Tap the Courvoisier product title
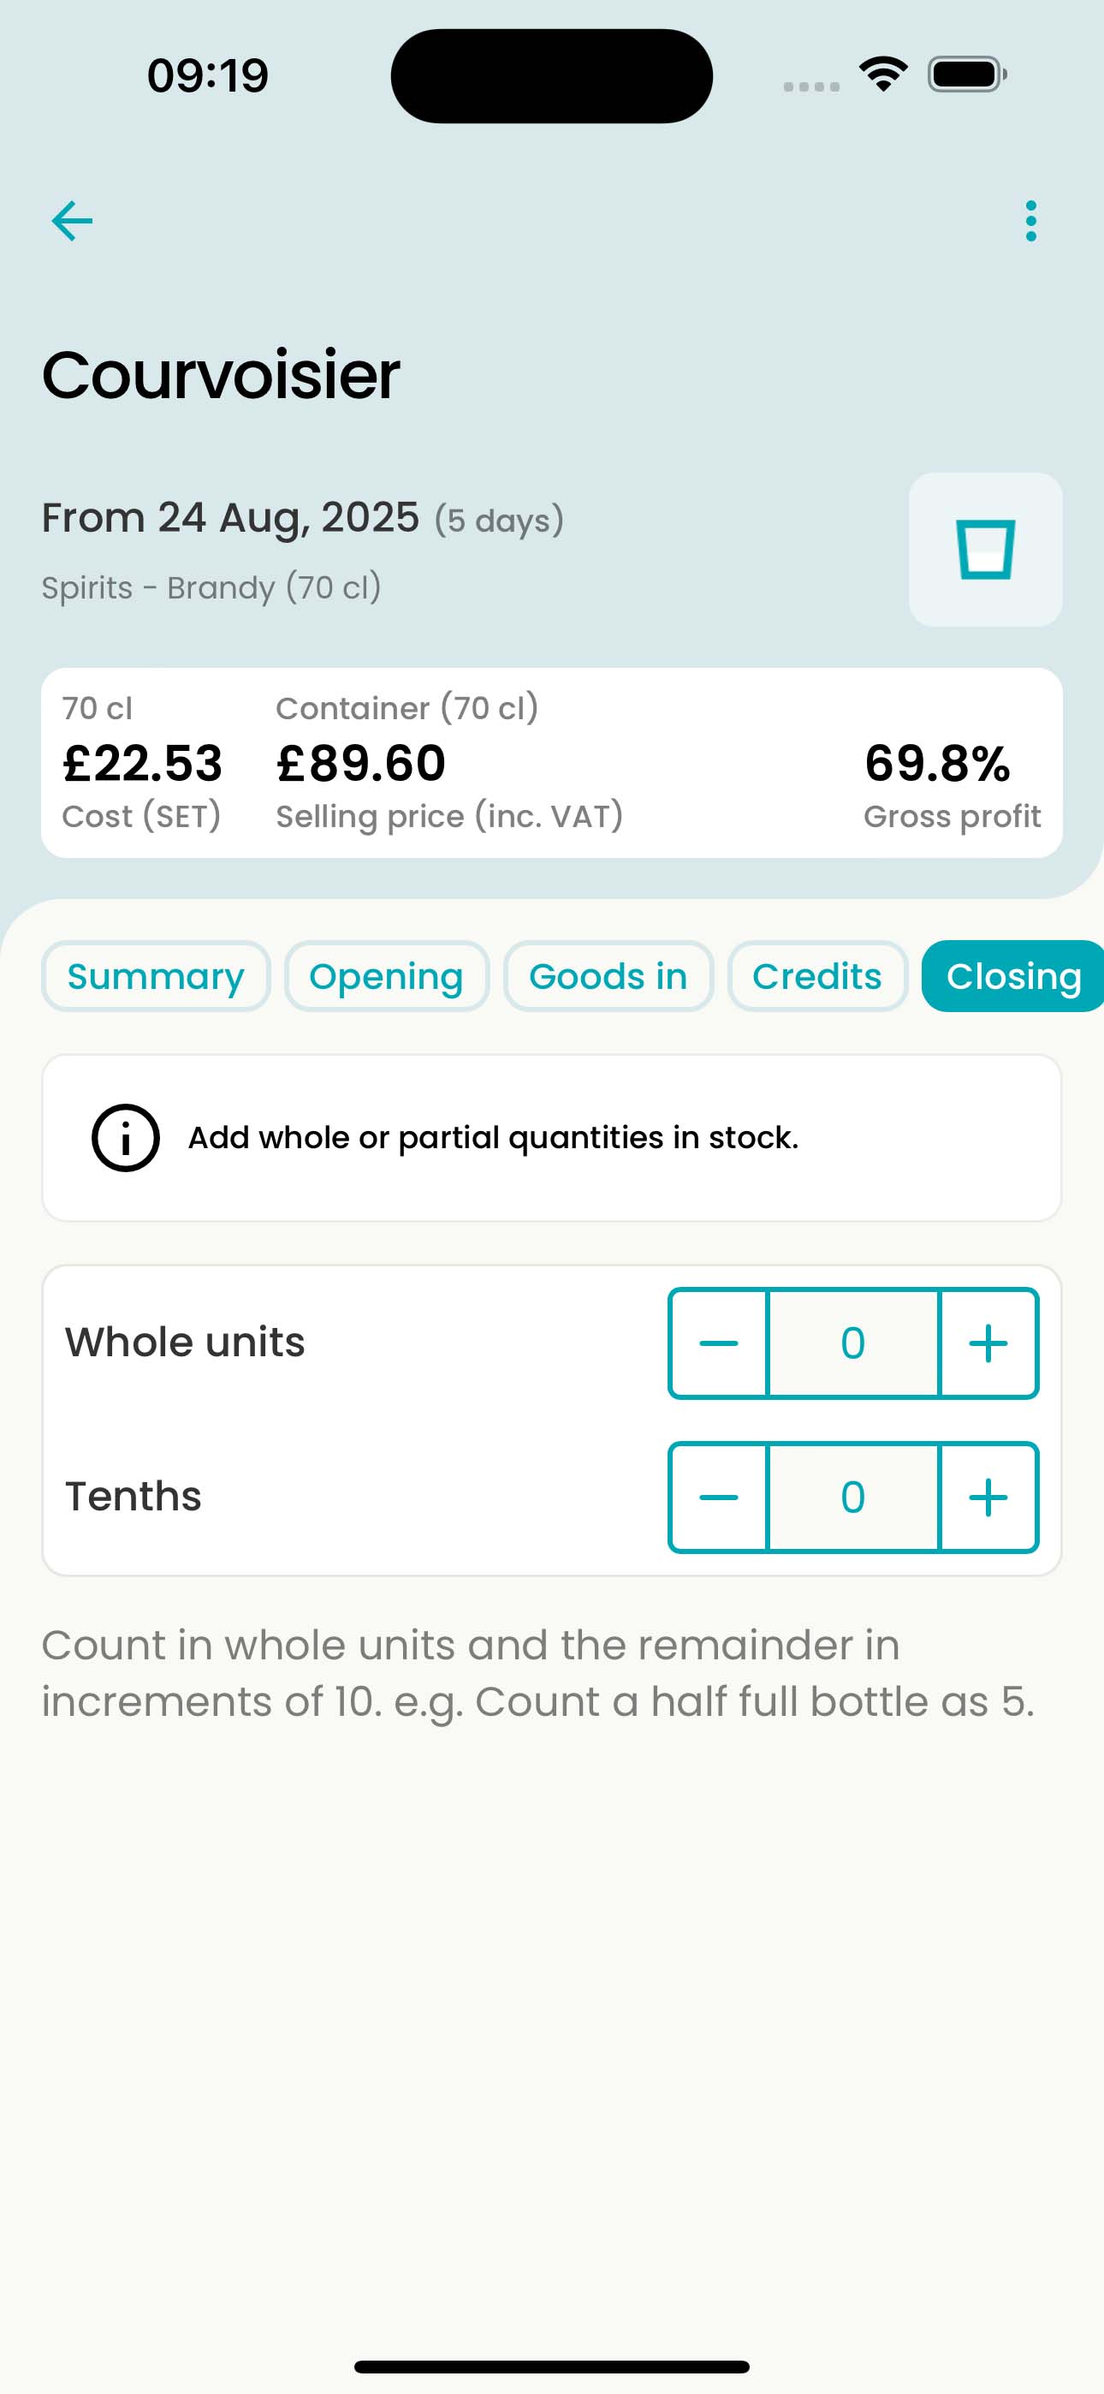This screenshot has width=1104, height=2394. tap(221, 374)
